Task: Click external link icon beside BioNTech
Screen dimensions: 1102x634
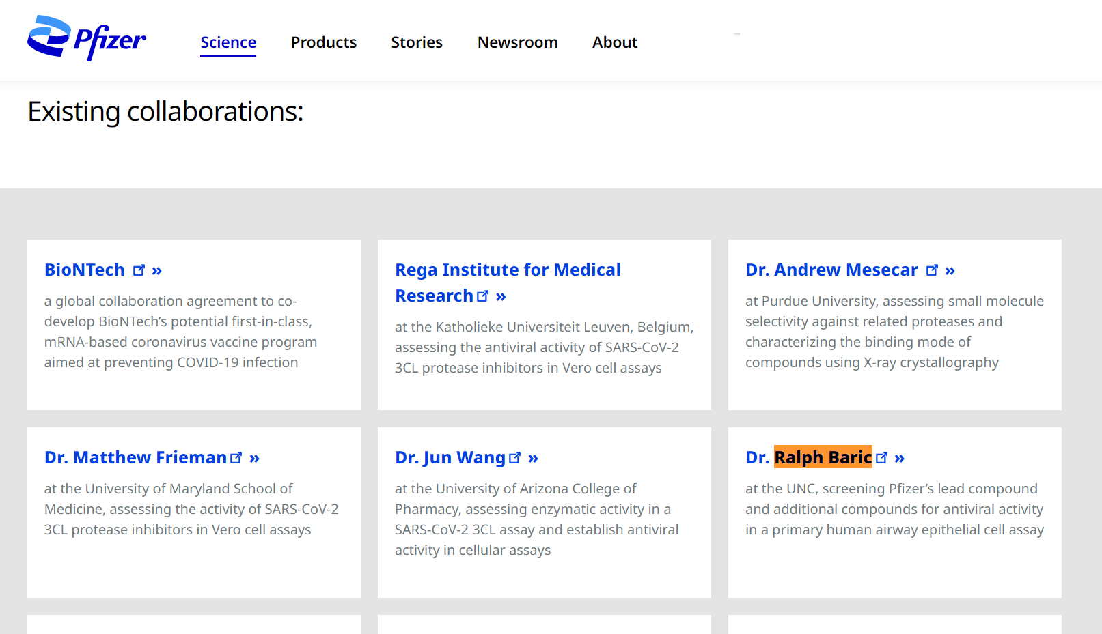Action: coord(139,270)
